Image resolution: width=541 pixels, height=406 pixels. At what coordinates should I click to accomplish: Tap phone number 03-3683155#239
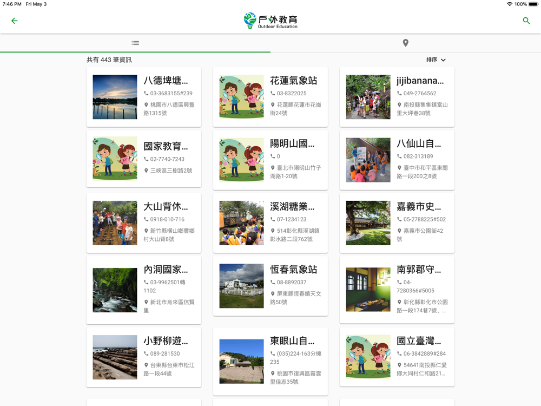click(171, 93)
